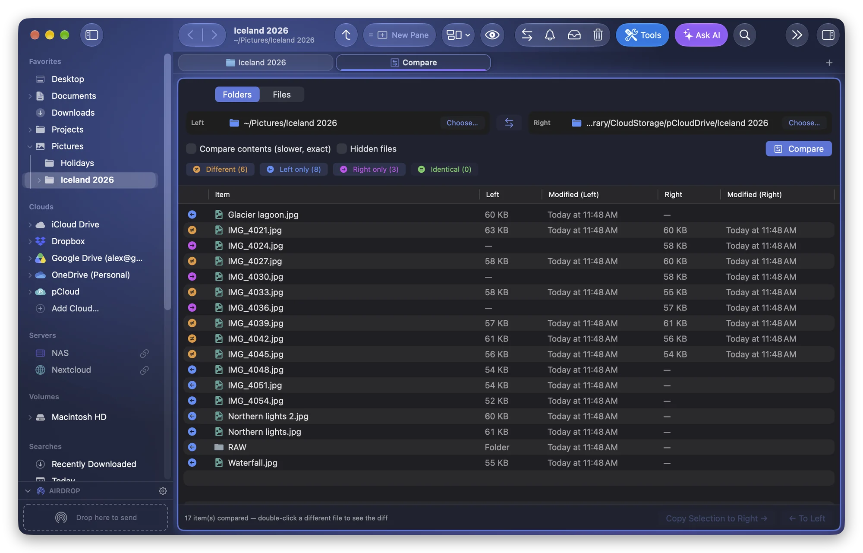
Task: Open the pane layout dropdown
Action: coord(458,35)
